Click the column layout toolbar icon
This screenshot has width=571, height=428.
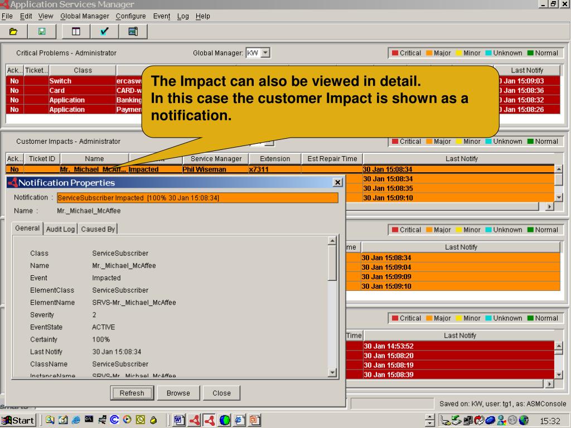tap(76, 31)
